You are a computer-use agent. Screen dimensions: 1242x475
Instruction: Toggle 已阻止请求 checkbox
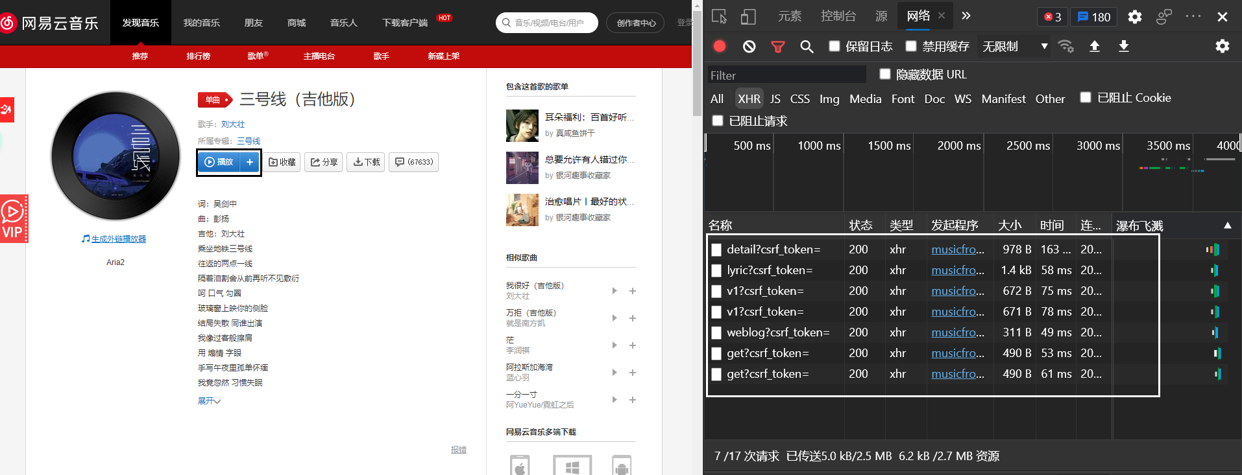click(x=717, y=121)
